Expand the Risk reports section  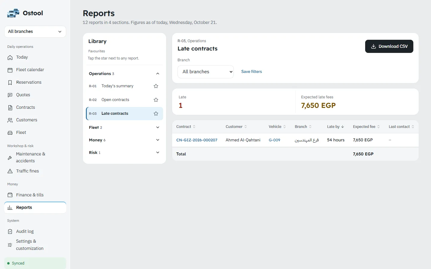tap(125, 152)
